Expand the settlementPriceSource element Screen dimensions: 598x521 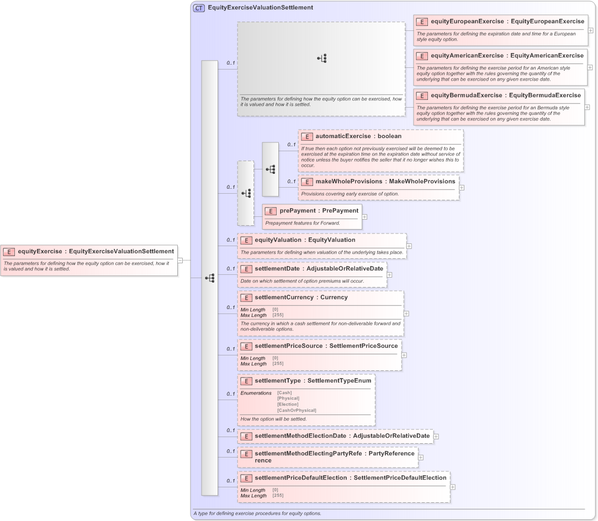pyautogui.click(x=404, y=355)
